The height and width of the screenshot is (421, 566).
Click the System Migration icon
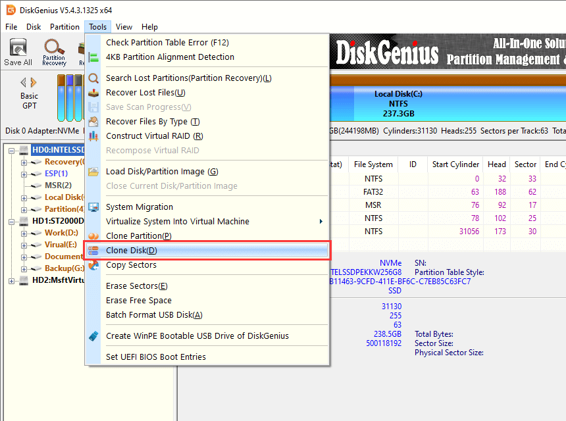[93, 207]
